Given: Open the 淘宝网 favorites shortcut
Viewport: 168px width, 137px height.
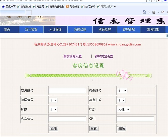Looking at the screenshot, I should tap(38, 6).
